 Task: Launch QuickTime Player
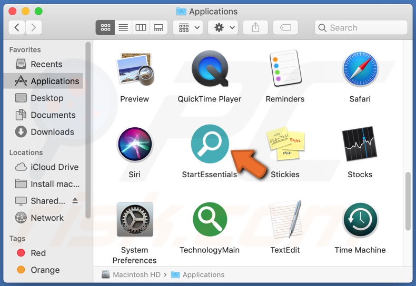tap(210, 69)
